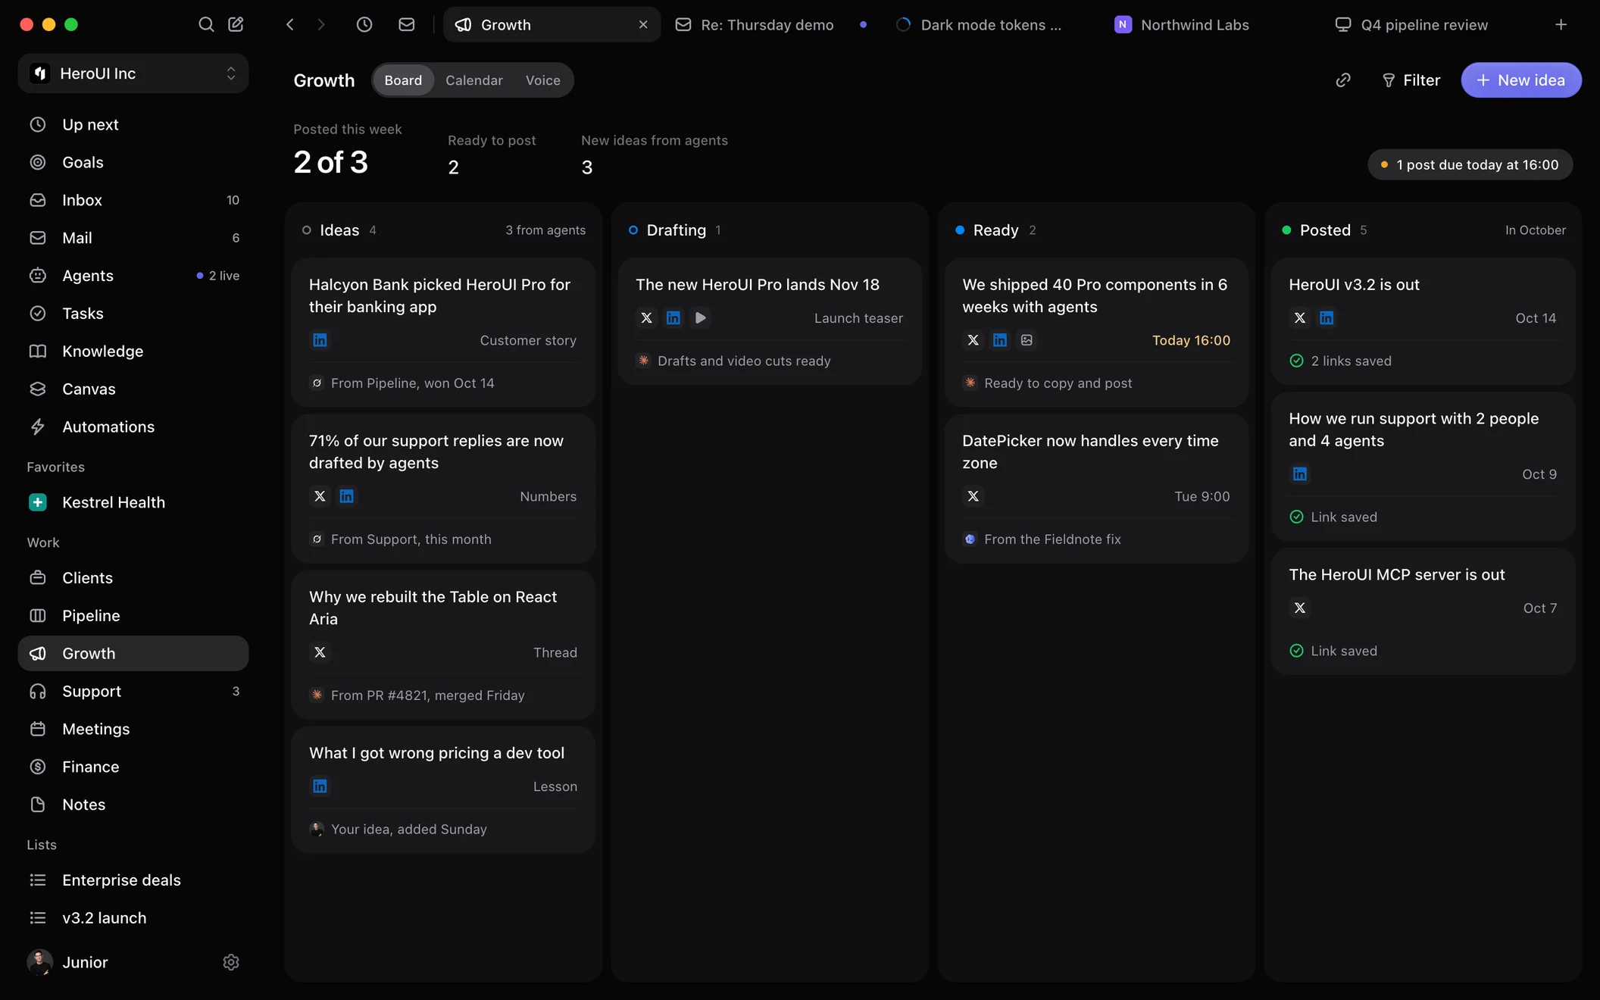Switch to the Voice view

click(543, 80)
